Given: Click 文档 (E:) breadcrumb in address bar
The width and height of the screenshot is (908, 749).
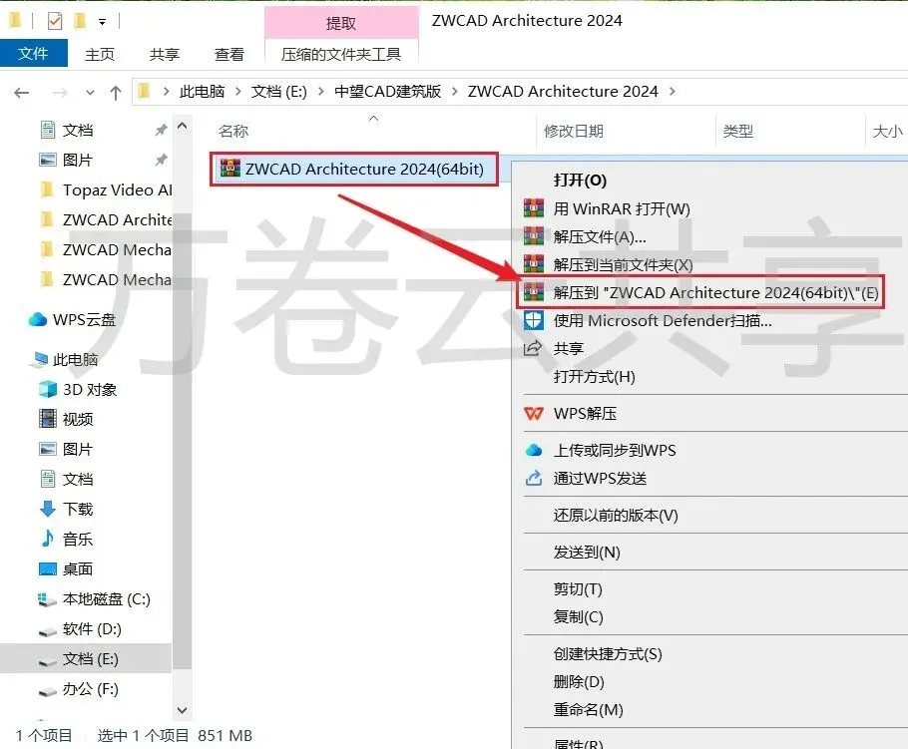Looking at the screenshot, I should click(x=278, y=92).
